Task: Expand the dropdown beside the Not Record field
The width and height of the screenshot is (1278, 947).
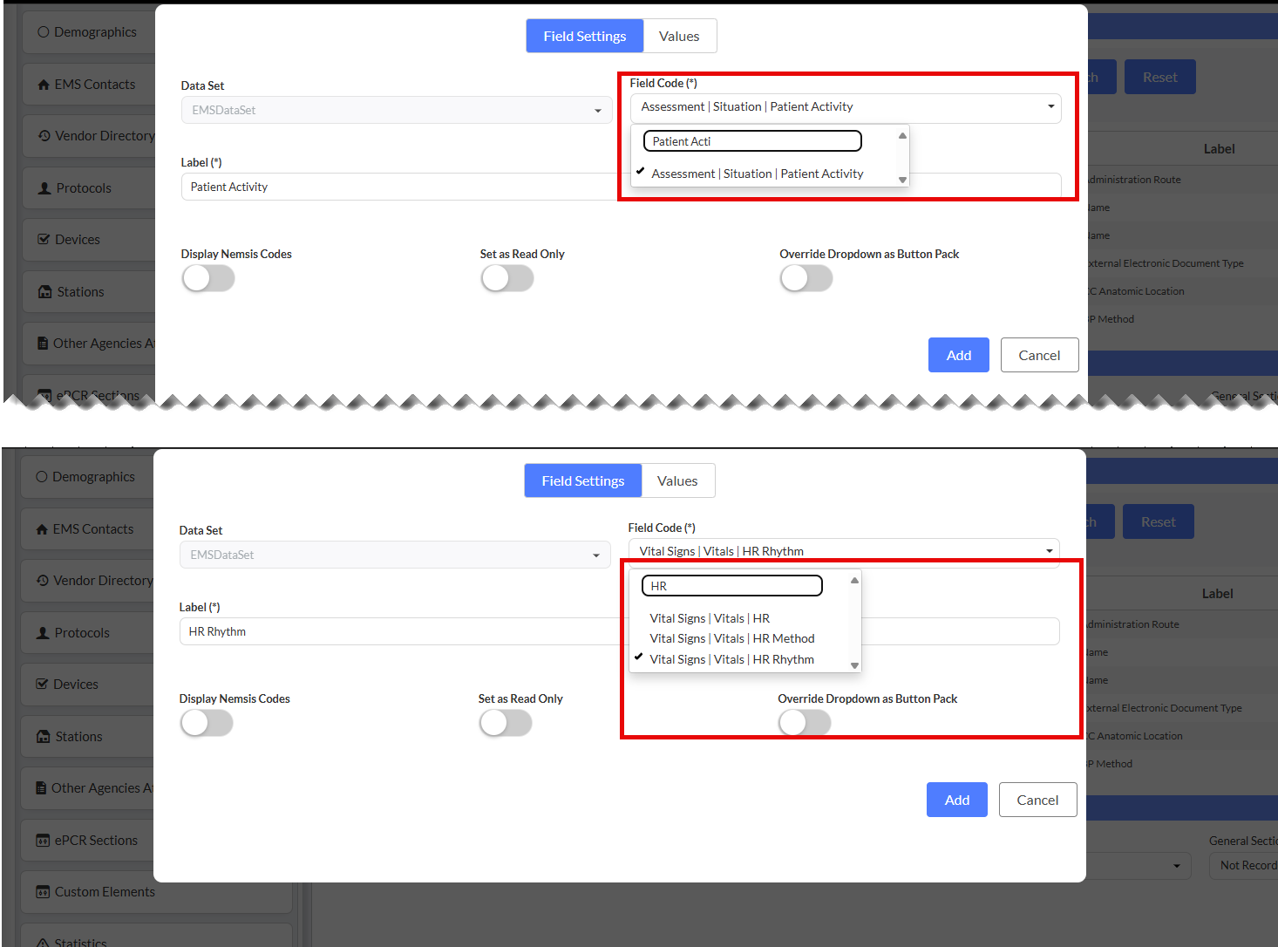Action: [x=1177, y=866]
